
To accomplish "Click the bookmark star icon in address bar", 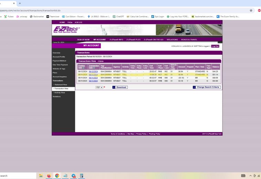I will [251, 10].
